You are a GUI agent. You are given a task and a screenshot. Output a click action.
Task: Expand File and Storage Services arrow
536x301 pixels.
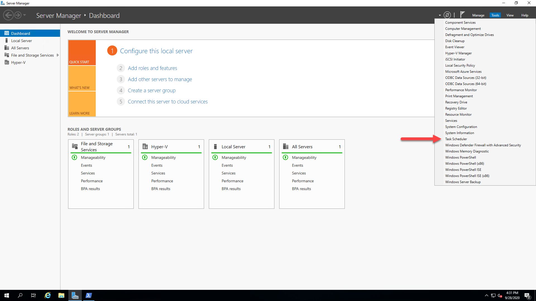pos(58,55)
